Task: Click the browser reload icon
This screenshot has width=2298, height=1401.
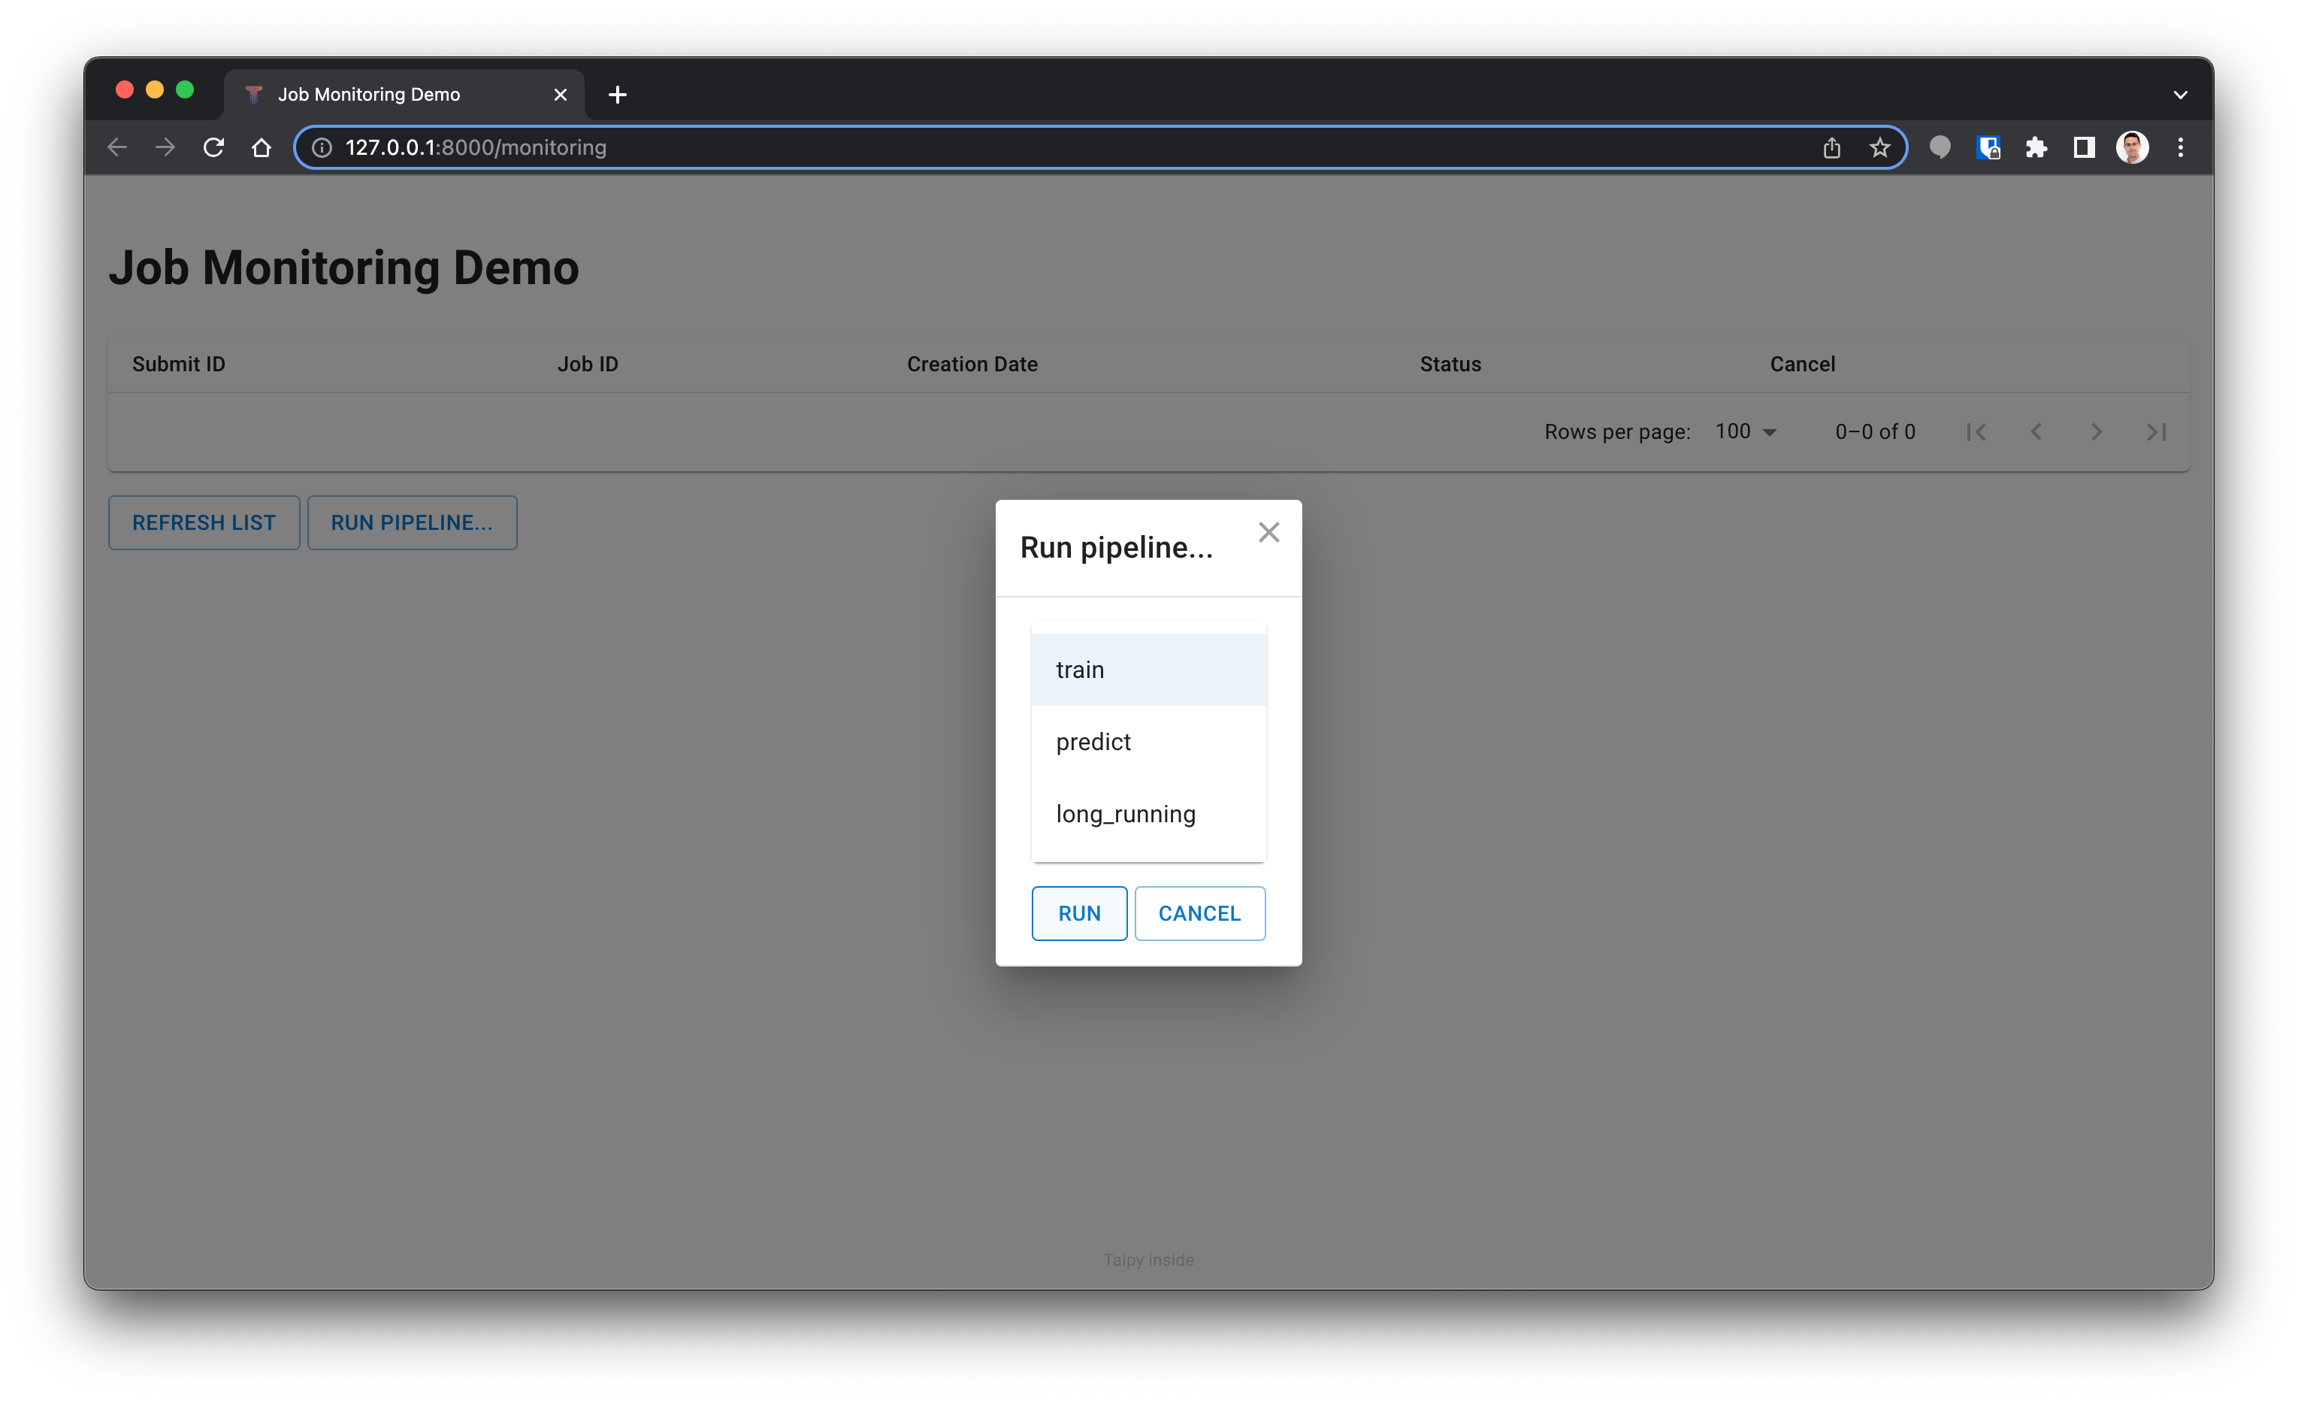Action: [x=213, y=147]
